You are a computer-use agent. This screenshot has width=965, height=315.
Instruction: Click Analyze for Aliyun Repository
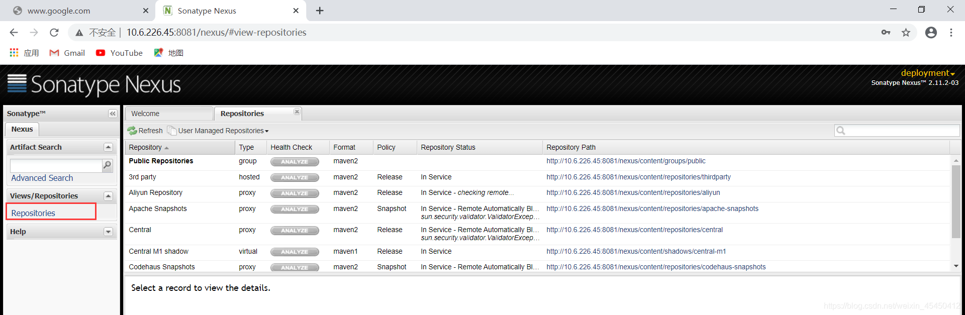295,193
